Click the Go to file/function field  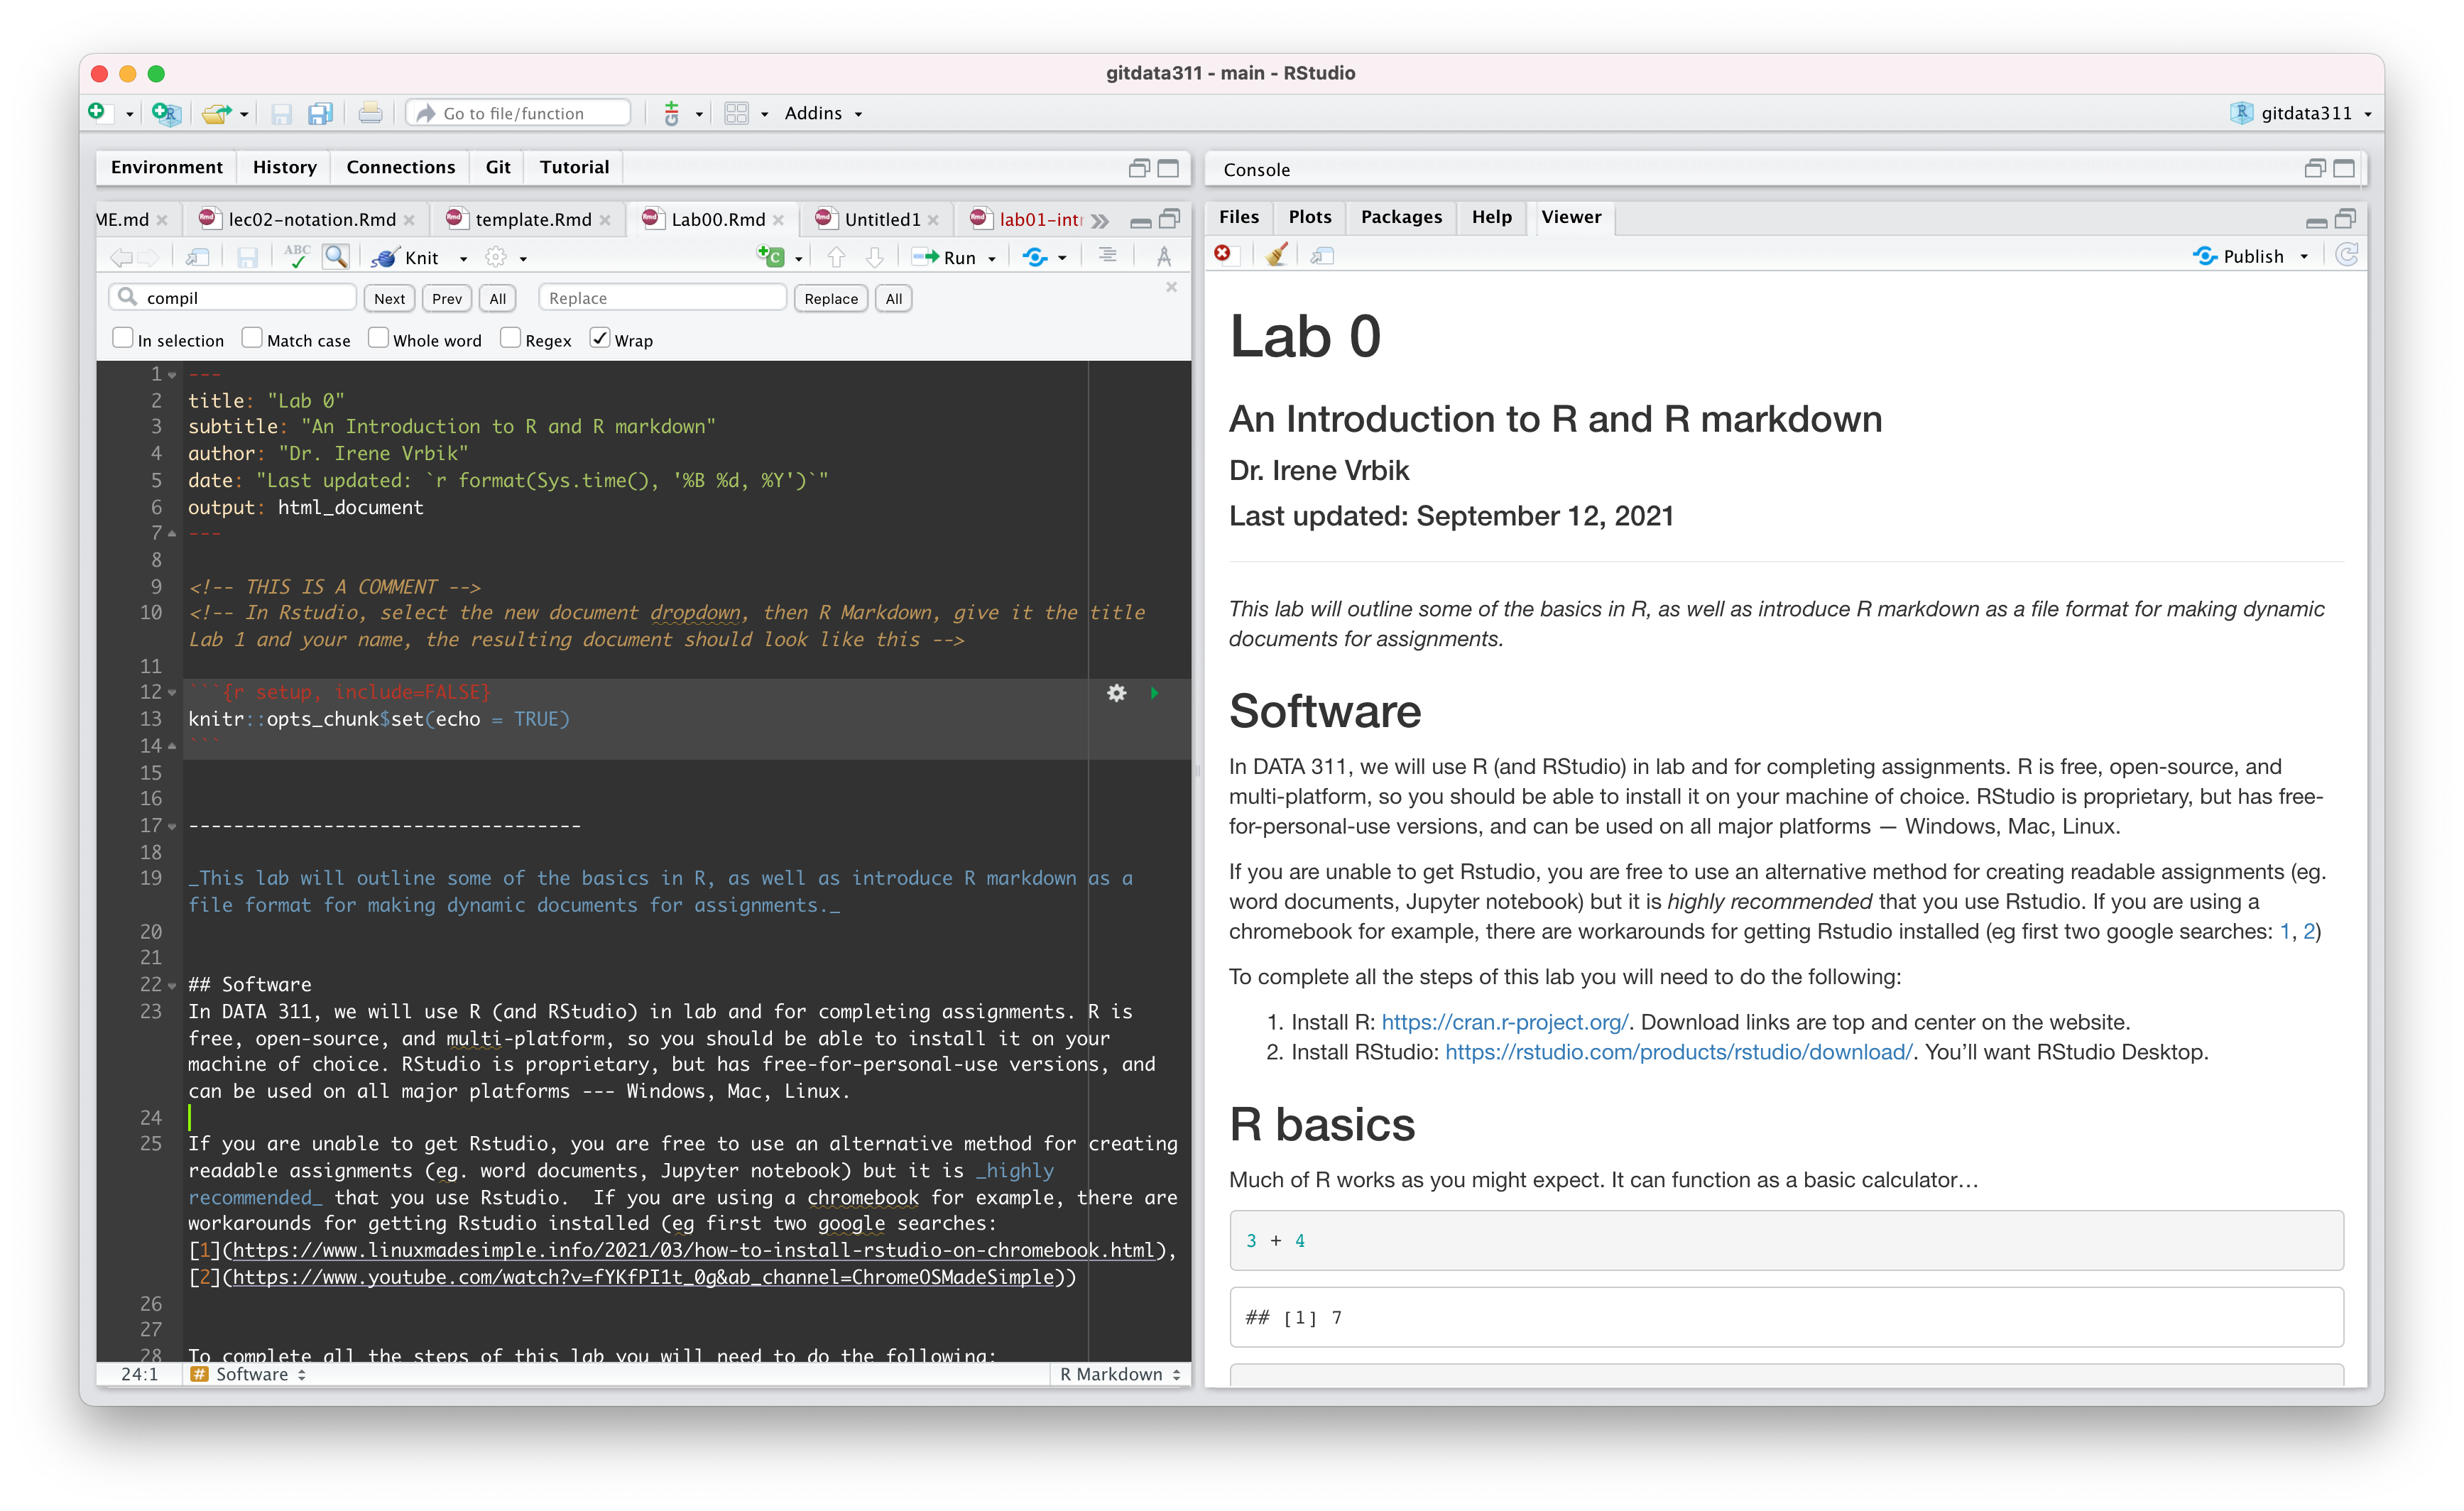click(x=519, y=113)
